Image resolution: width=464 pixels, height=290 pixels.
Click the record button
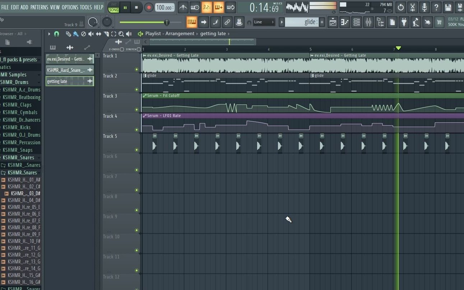[x=149, y=7]
